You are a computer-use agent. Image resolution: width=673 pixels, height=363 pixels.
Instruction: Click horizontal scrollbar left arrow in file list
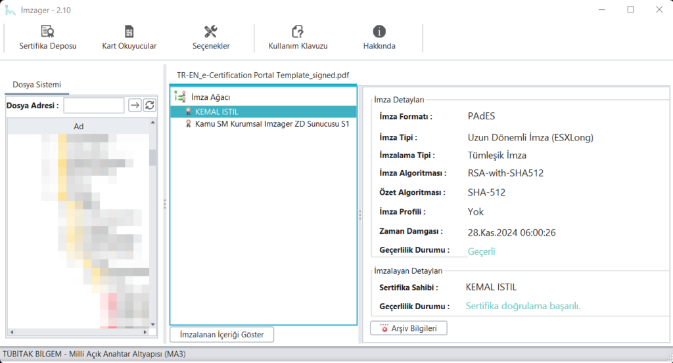pyautogui.click(x=12, y=332)
